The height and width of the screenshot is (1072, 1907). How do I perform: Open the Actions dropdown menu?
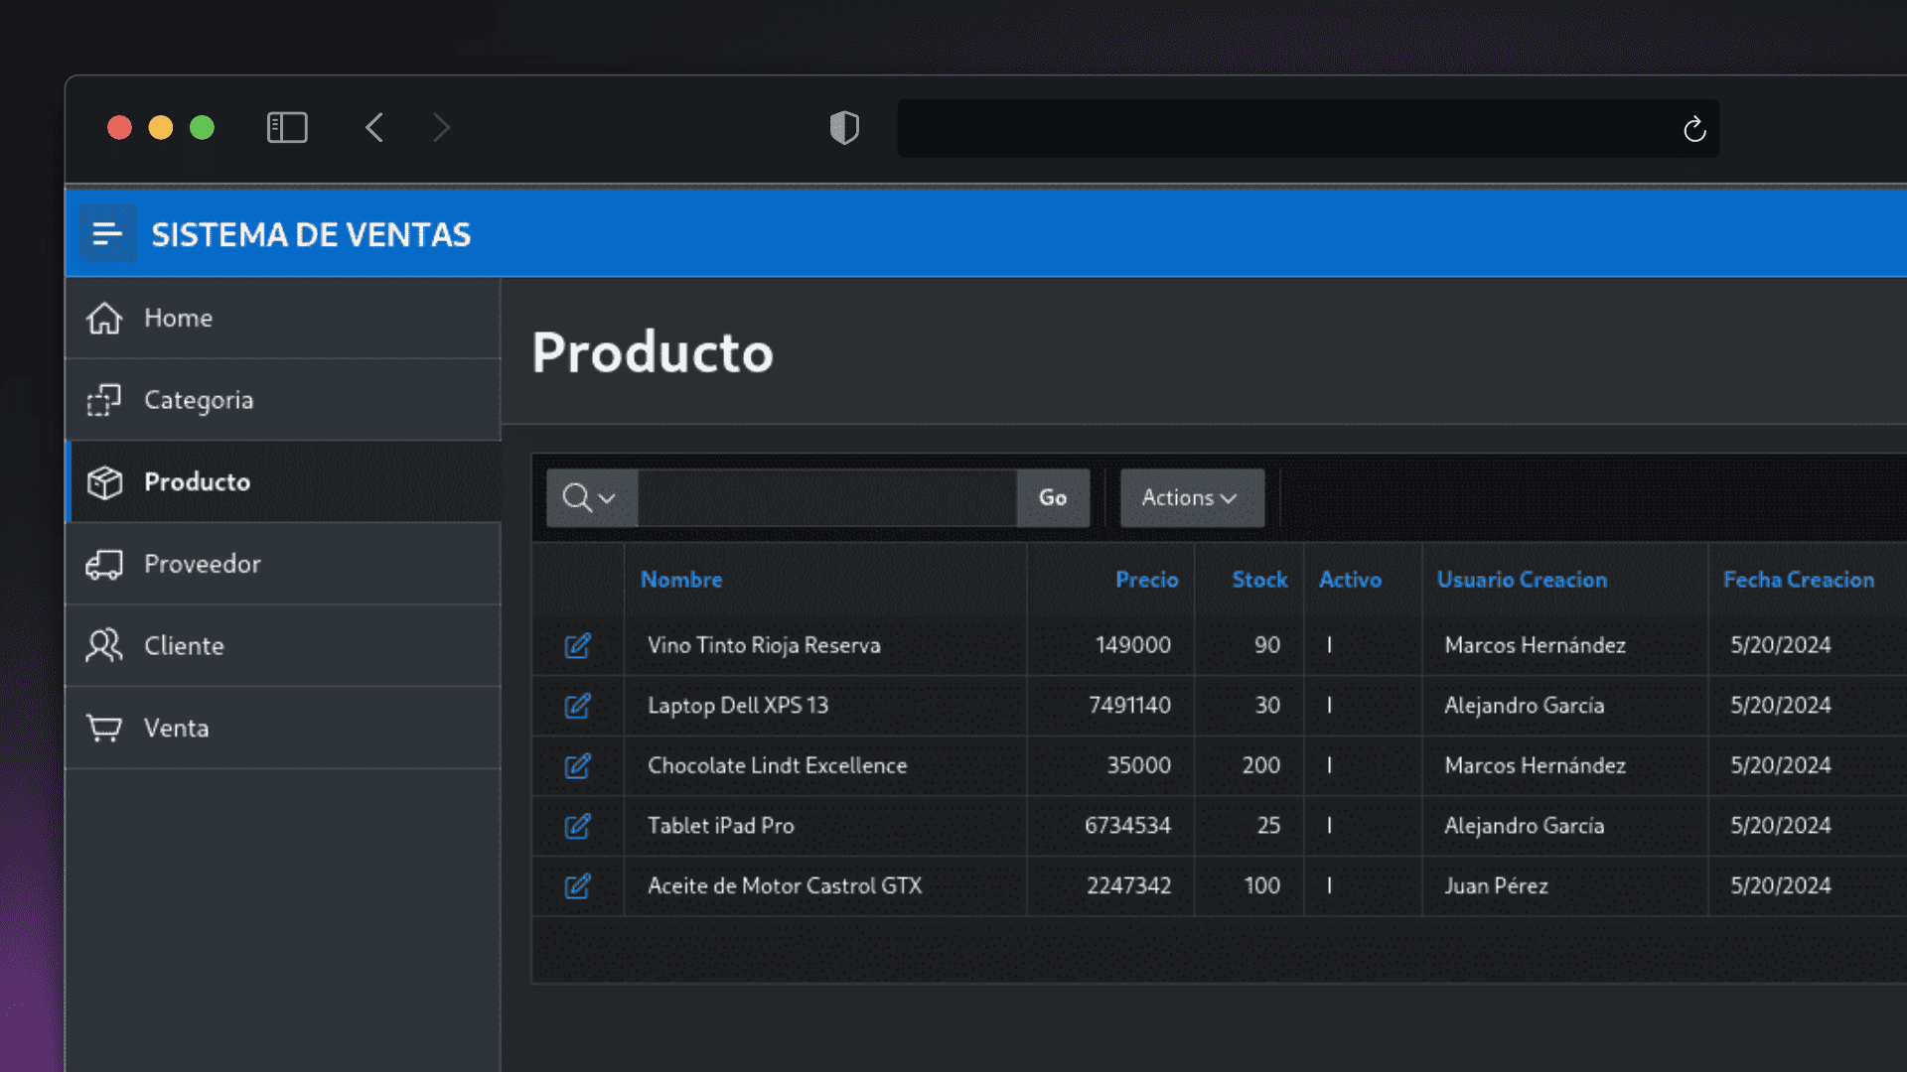(1192, 497)
